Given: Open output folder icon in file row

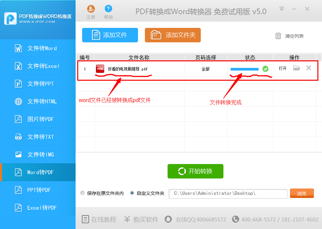Looking at the screenshot, I should click(297, 68).
